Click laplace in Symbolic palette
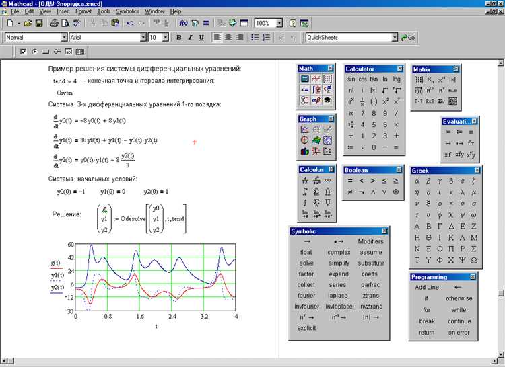This screenshot has height=367, width=505. pos(337,295)
